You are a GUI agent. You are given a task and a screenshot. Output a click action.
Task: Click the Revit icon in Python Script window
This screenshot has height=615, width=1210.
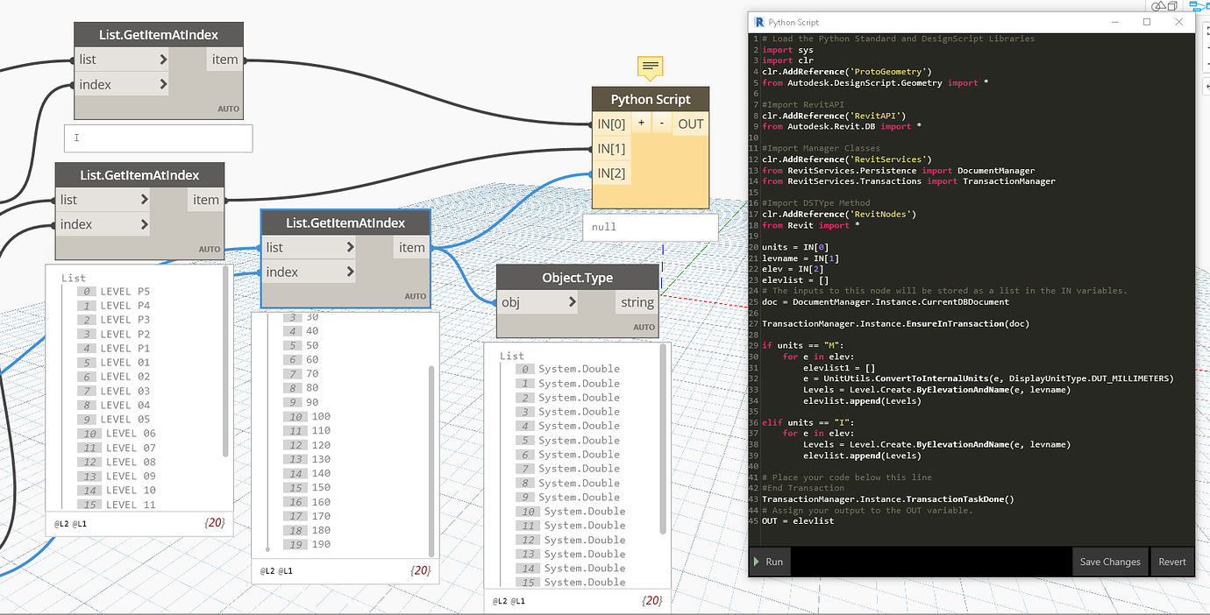759,22
